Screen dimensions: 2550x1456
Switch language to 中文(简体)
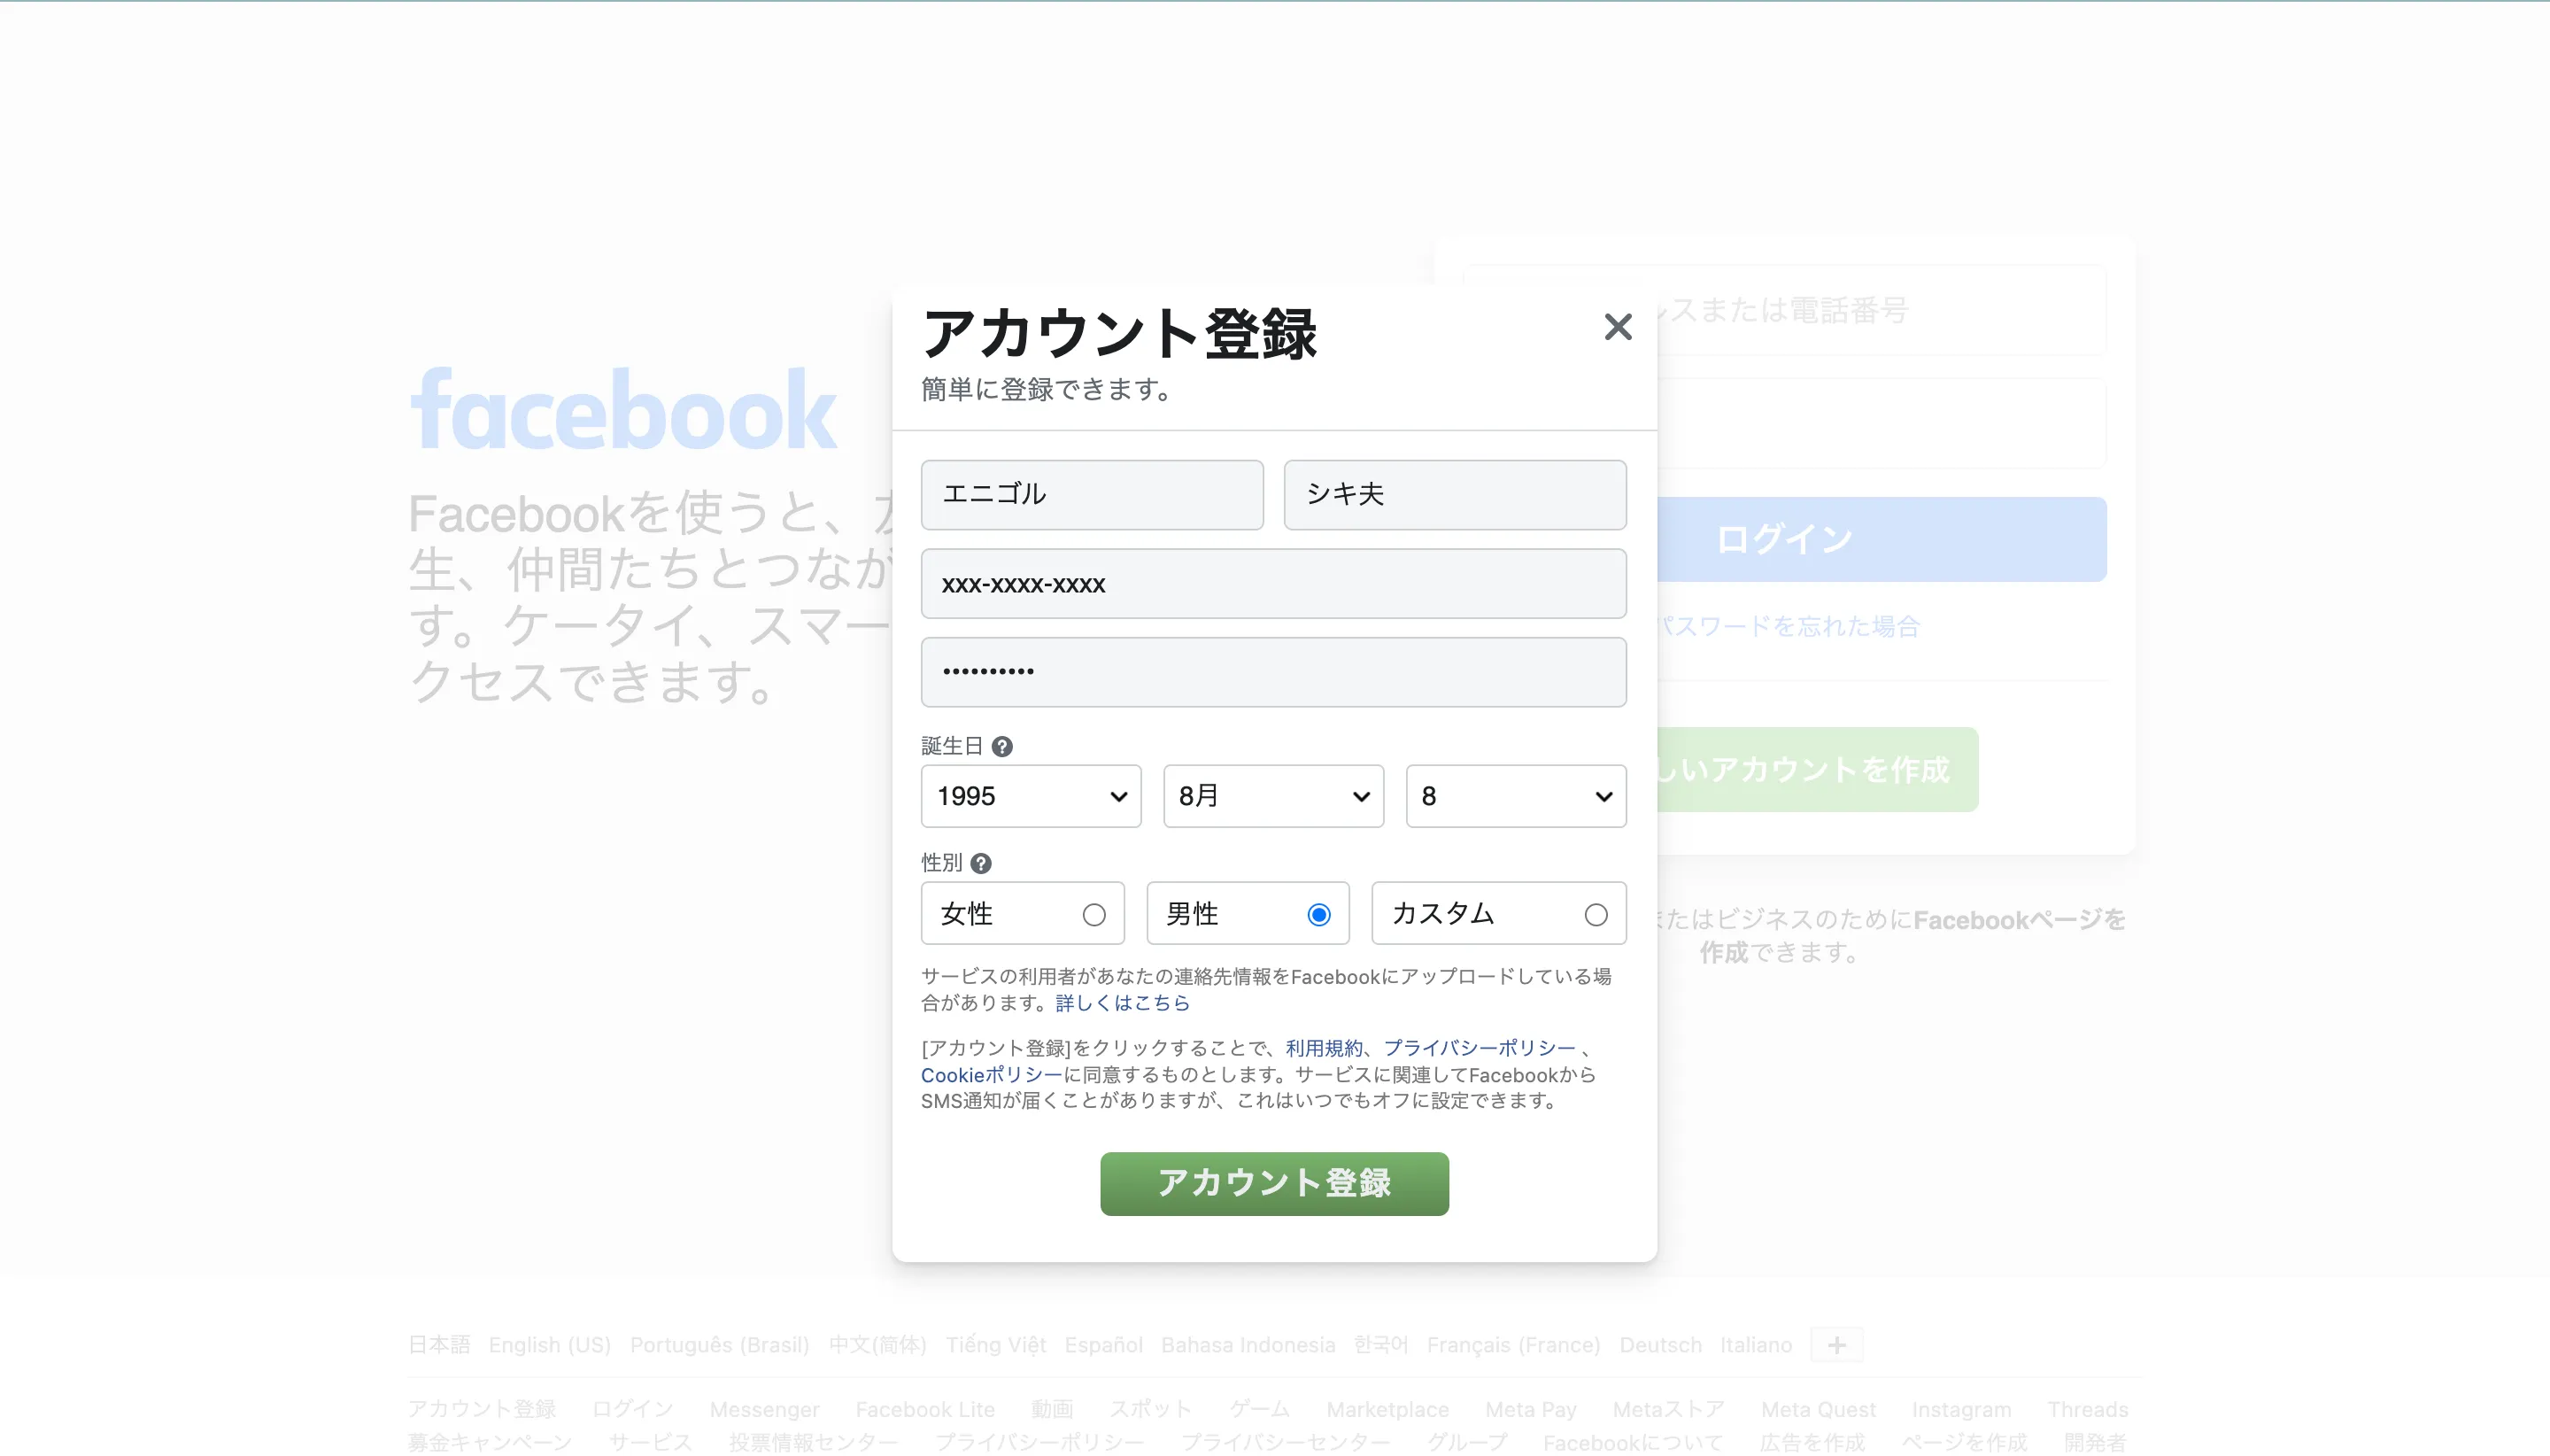(877, 1345)
